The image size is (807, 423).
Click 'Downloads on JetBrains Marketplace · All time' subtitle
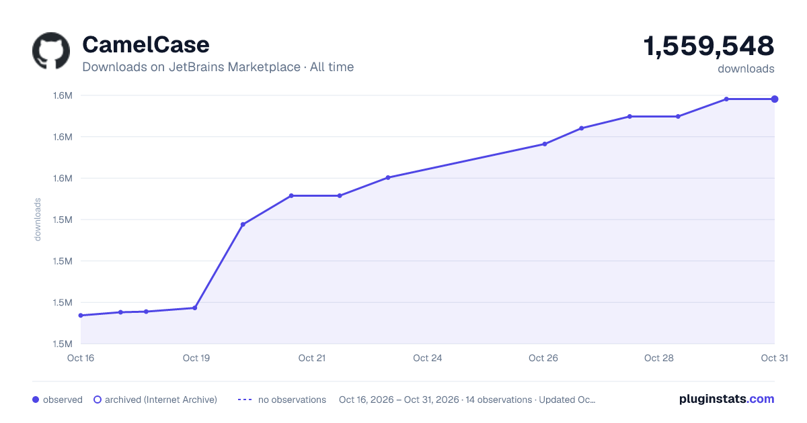218,67
